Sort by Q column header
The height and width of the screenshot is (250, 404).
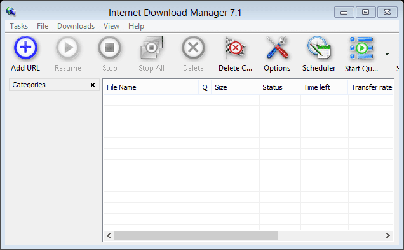pyautogui.click(x=205, y=87)
